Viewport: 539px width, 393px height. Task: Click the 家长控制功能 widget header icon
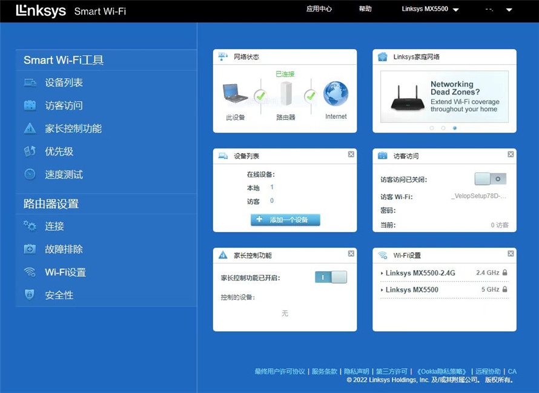pos(223,255)
